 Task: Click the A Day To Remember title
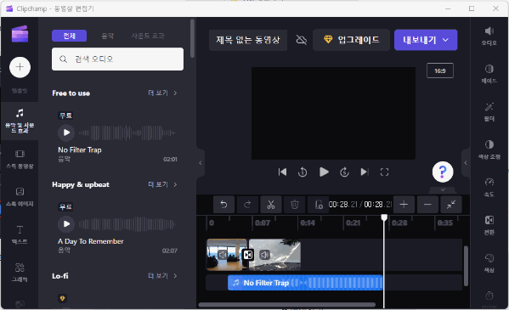tap(91, 241)
